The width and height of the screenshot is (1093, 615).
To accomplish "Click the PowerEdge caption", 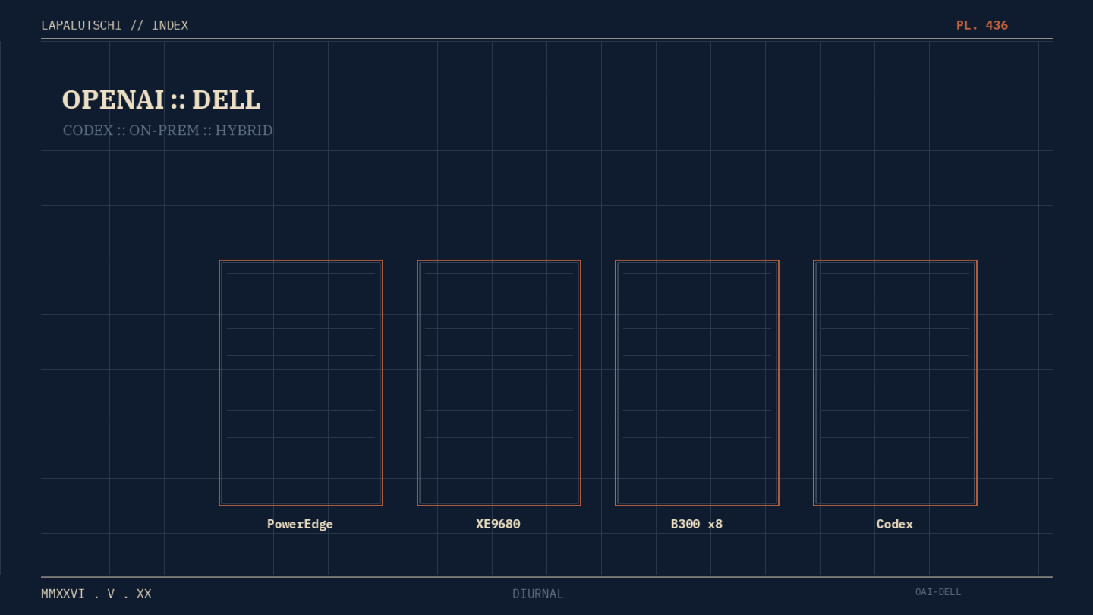I will [x=300, y=524].
